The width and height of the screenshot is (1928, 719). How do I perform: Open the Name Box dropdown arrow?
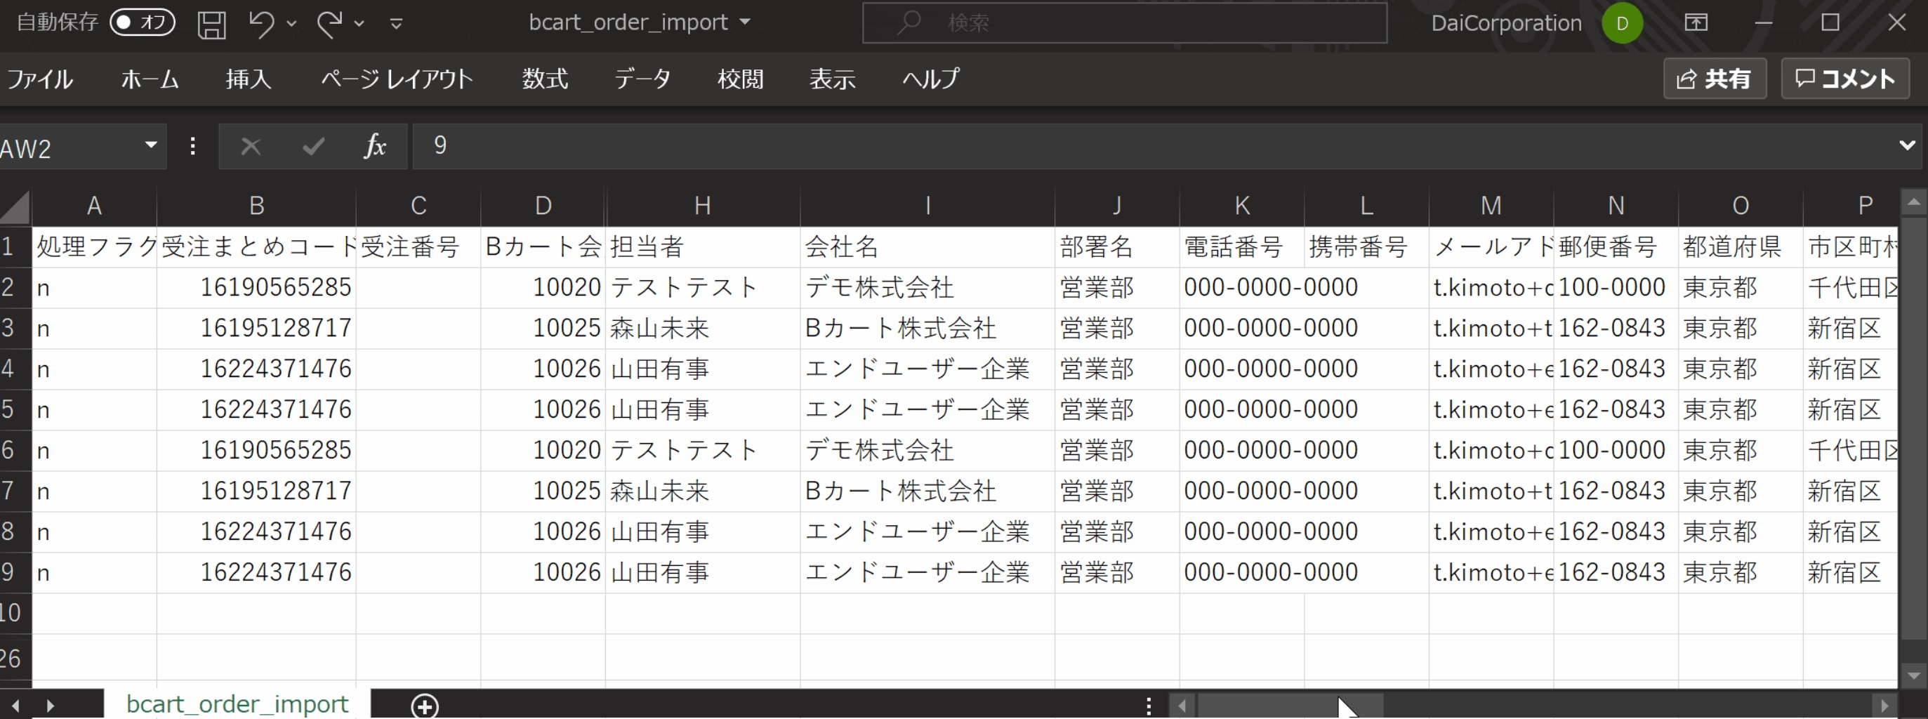pyautogui.click(x=151, y=145)
